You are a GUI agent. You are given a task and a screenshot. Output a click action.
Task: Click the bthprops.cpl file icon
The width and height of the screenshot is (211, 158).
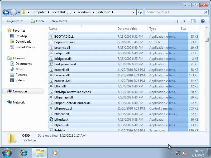click(51, 108)
